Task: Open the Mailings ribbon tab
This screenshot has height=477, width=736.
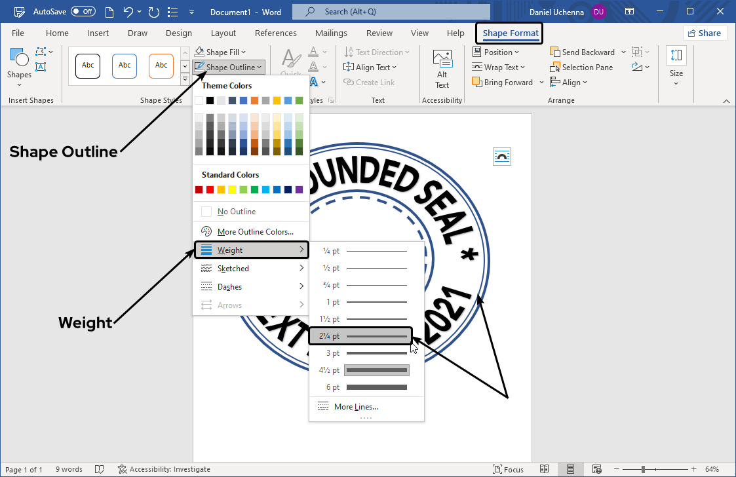Action: click(331, 33)
